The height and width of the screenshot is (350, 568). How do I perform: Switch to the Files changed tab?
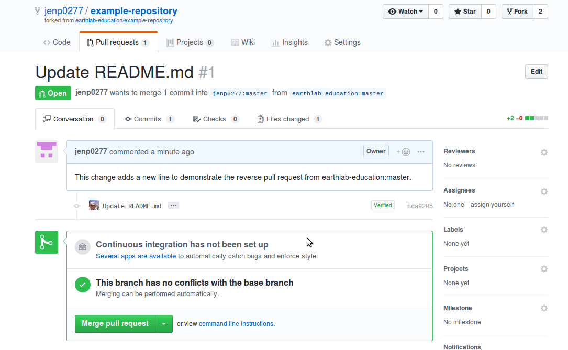(290, 119)
